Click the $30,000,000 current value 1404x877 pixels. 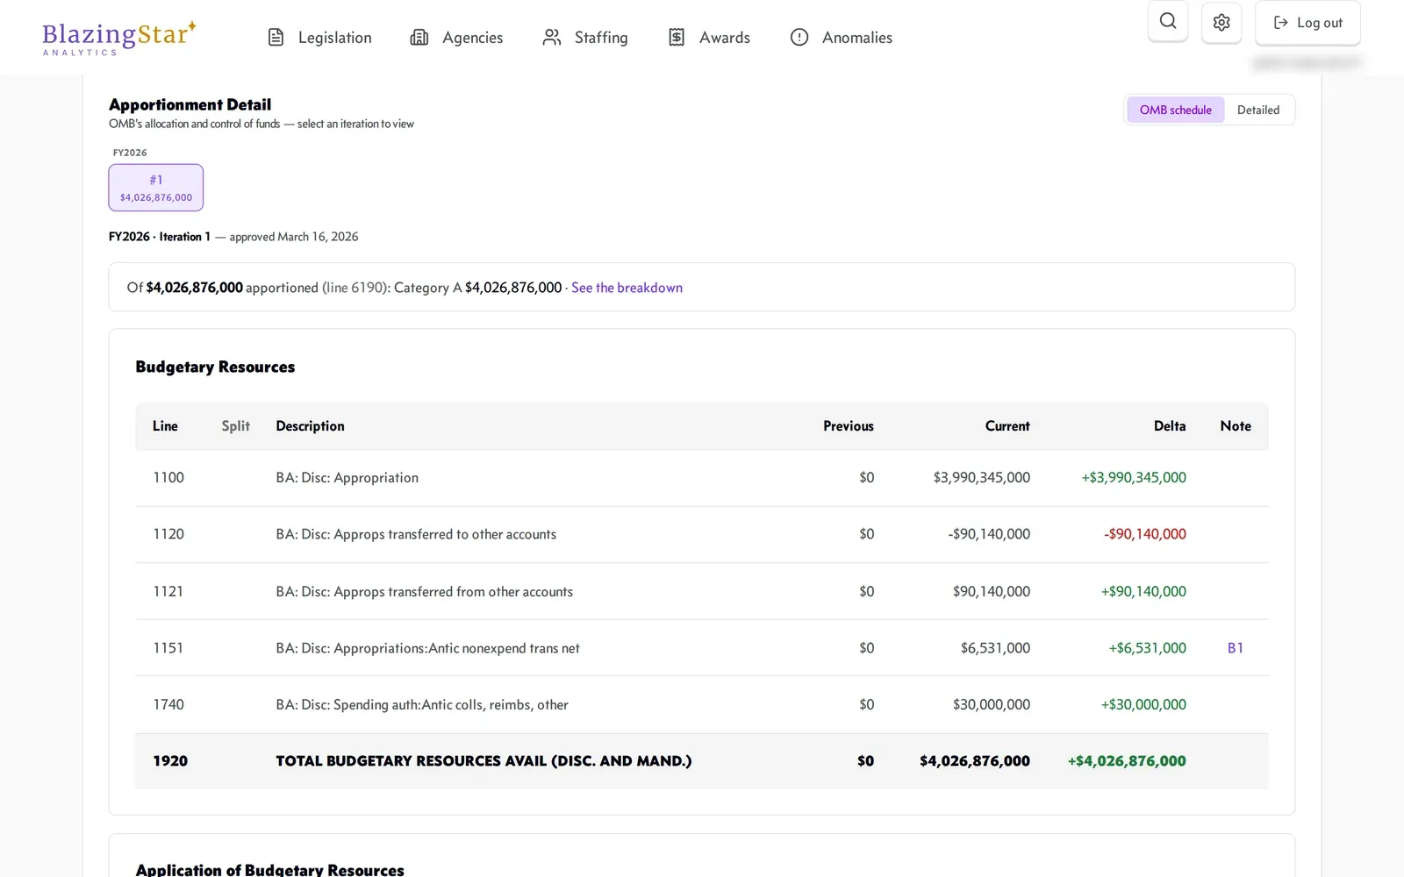point(992,704)
